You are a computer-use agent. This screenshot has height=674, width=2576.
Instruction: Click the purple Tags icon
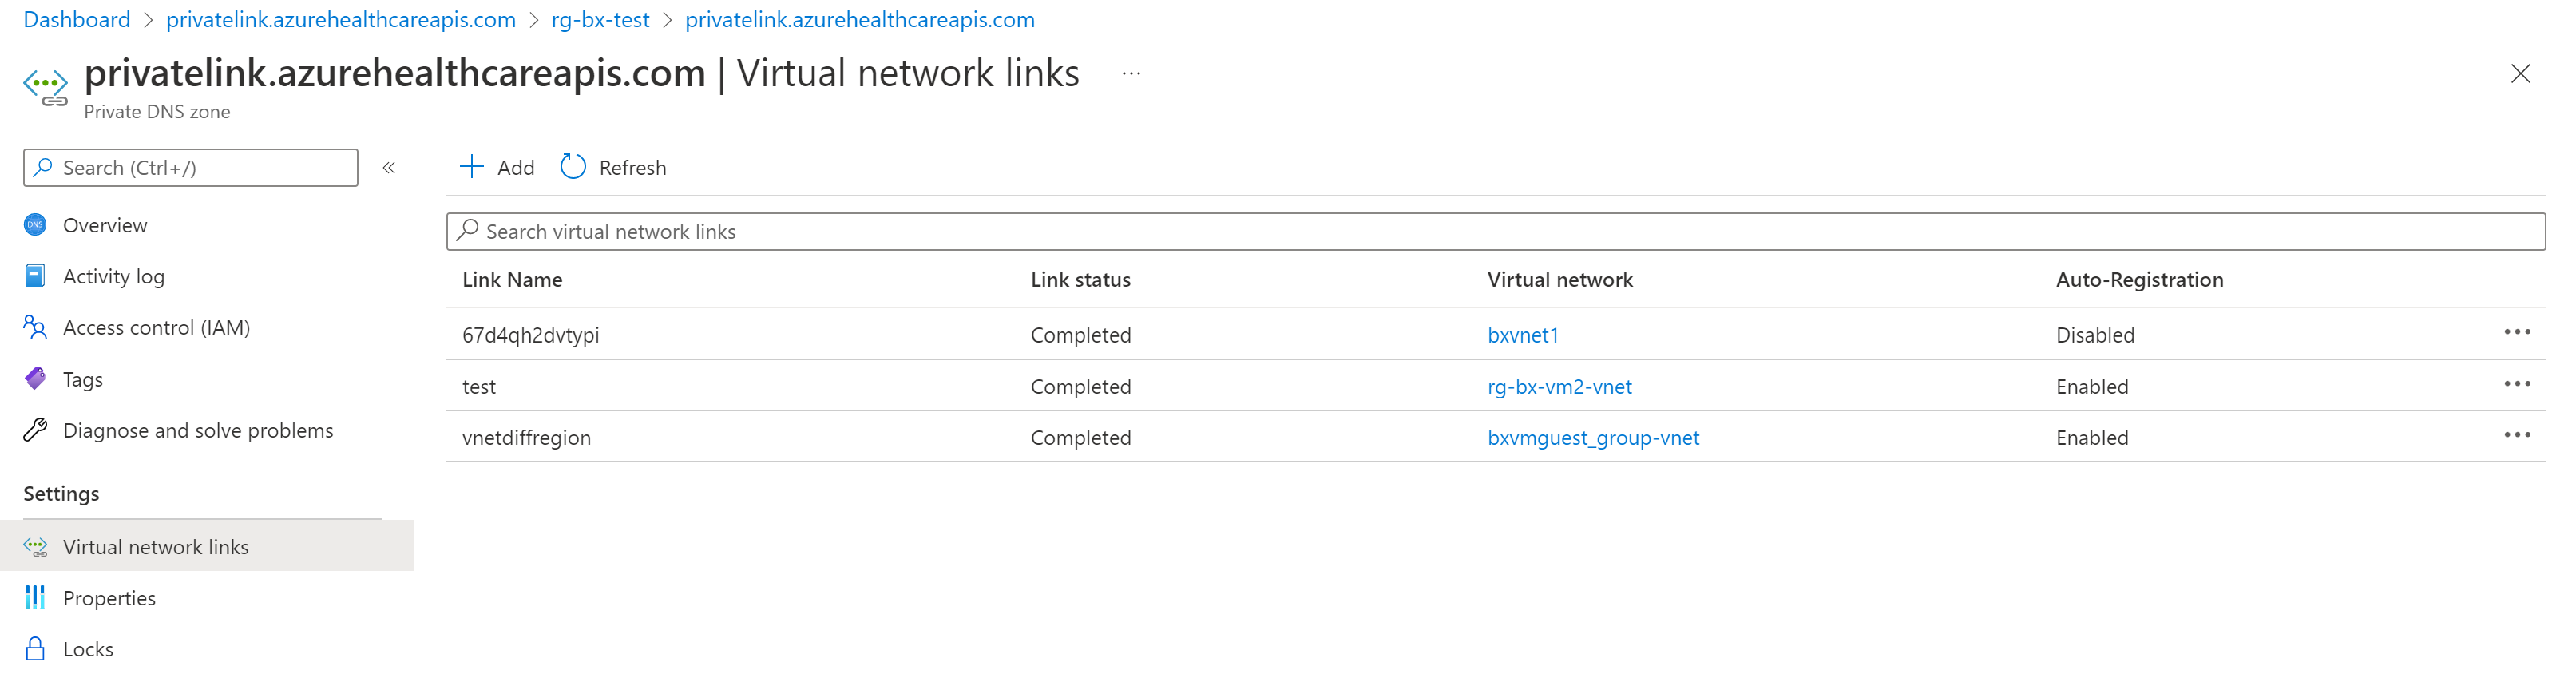tap(35, 379)
